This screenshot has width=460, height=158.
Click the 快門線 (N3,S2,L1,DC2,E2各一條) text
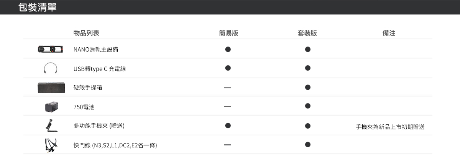tap(115, 145)
